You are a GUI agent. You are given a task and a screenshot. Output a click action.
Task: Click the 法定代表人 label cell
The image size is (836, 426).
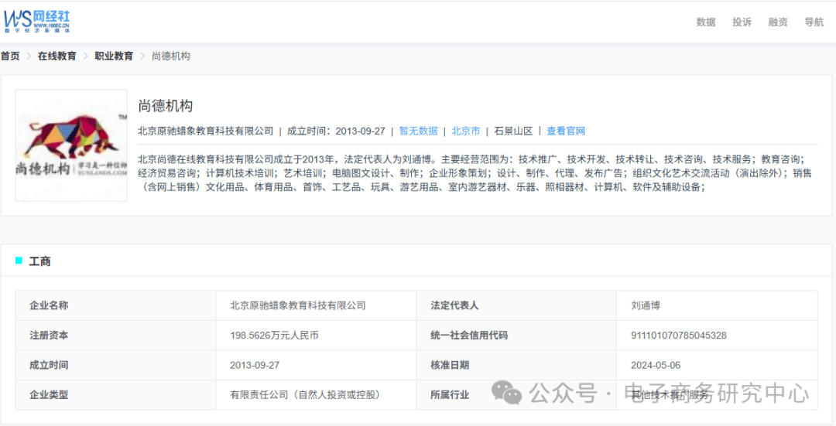coord(516,305)
